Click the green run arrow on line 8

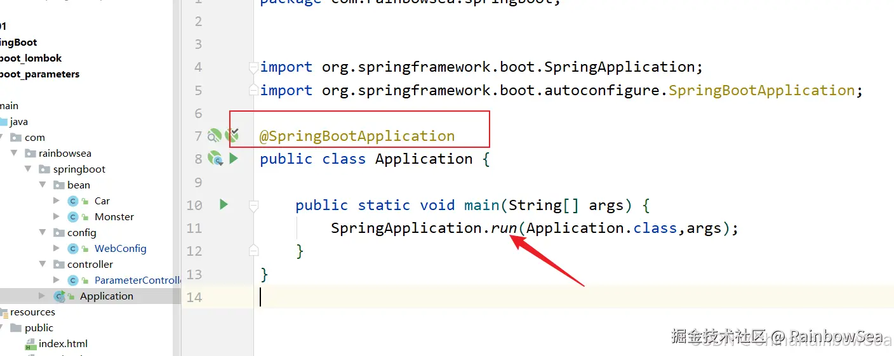tap(233, 159)
